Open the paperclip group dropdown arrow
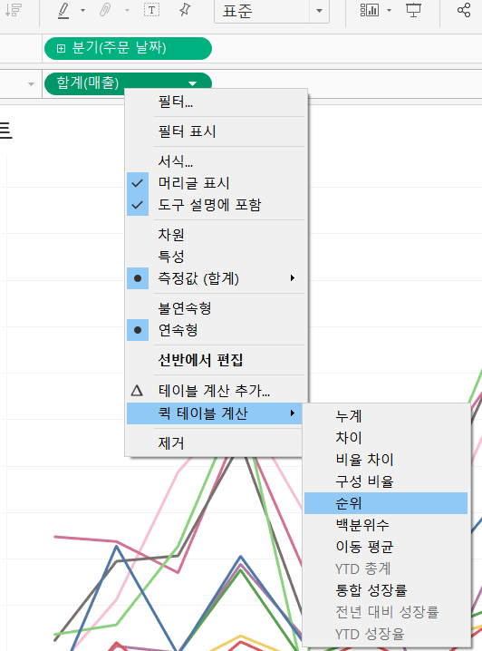This screenshot has width=482, height=651. [127, 10]
